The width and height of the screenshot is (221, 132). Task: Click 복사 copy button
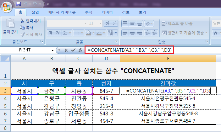[x=27, y=28]
